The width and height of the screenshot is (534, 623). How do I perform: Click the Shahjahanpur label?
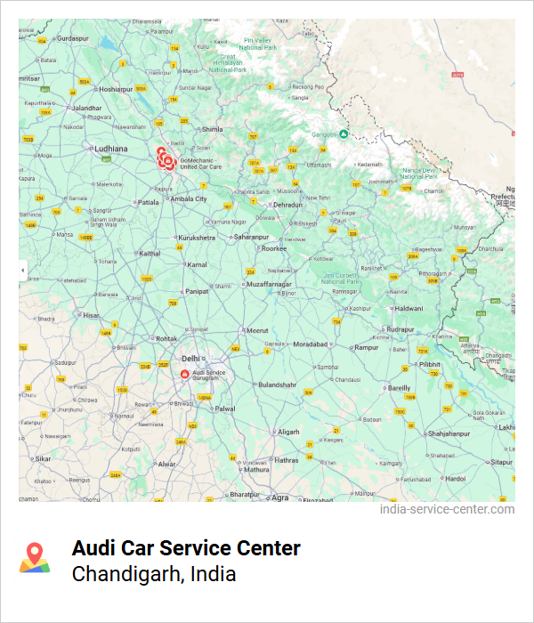[449, 433]
